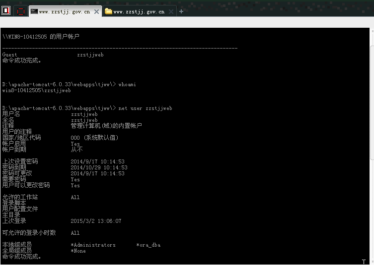Click the *ora_dba group entry

pyautogui.click(x=149, y=245)
